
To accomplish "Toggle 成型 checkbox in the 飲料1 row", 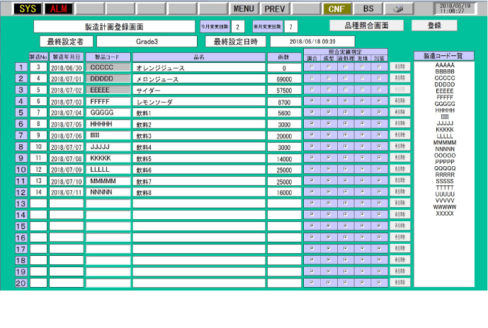I will (x=329, y=112).
